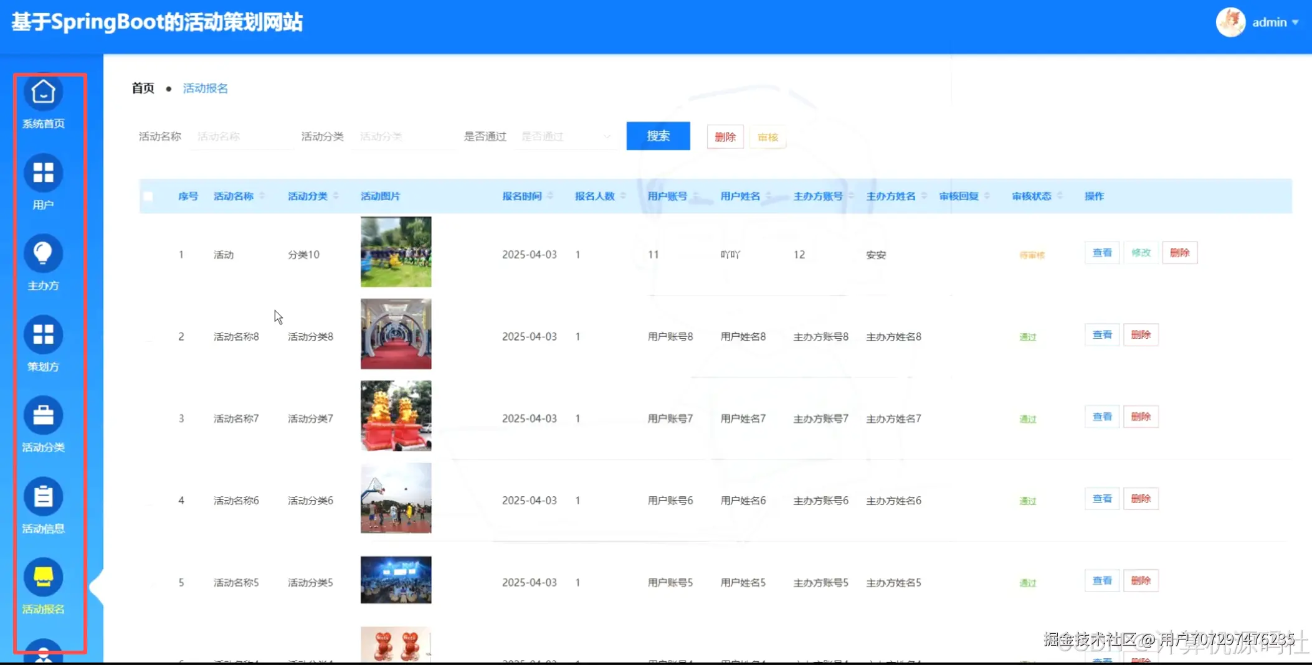Click the admin avatar picture
This screenshot has width=1312, height=665.
[x=1230, y=22]
